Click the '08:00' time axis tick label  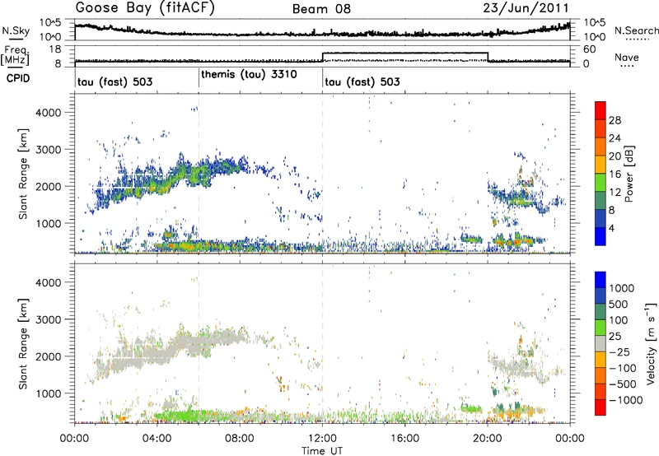coord(240,439)
